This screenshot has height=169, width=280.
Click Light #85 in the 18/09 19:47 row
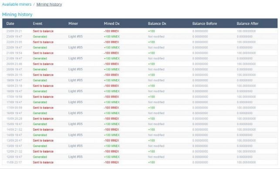(x=75, y=91)
